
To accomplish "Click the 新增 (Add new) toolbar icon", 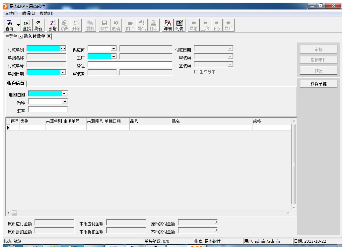I will tap(52, 25).
